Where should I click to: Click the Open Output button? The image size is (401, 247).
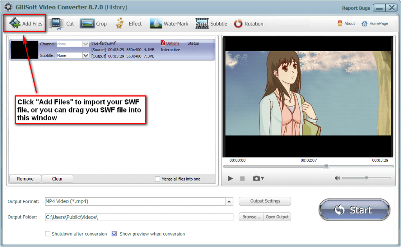click(277, 217)
